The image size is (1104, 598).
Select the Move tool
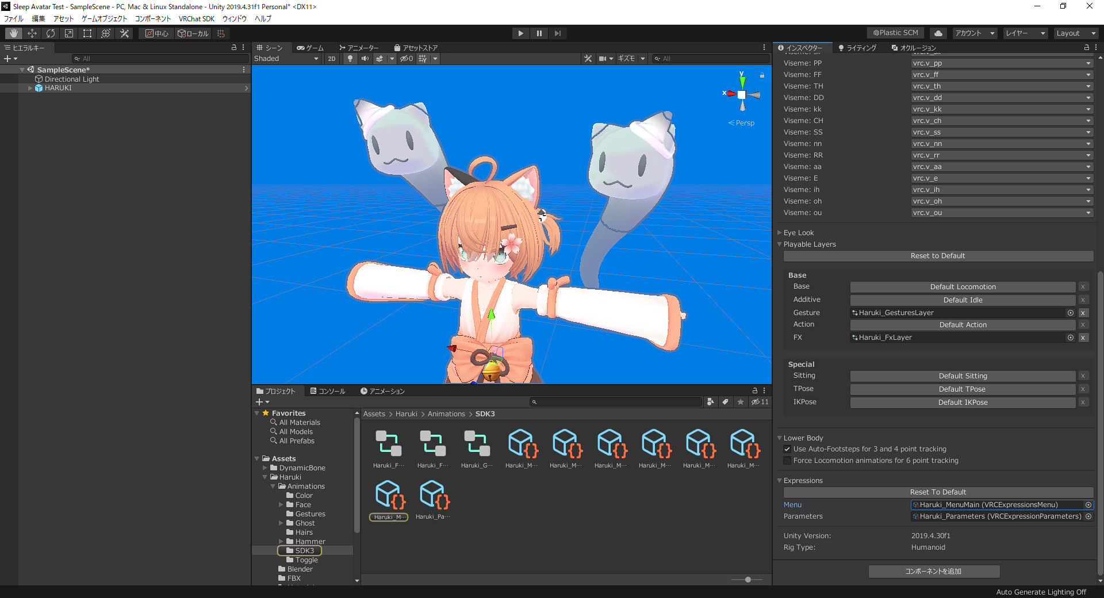[32, 33]
